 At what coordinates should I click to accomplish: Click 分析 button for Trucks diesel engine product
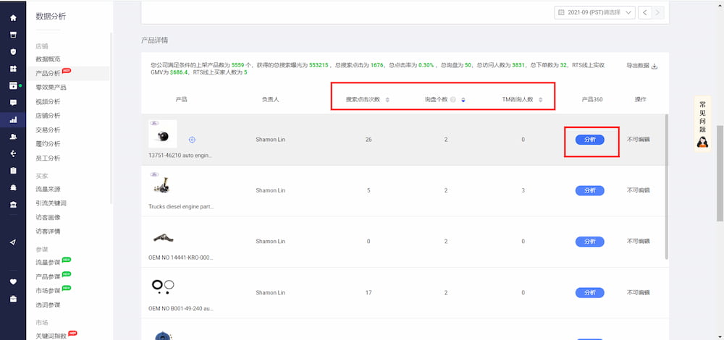coord(589,191)
